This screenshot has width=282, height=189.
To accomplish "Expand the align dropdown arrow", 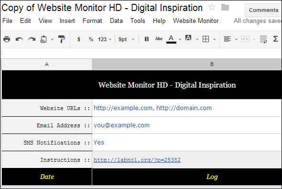I will (236, 39).
